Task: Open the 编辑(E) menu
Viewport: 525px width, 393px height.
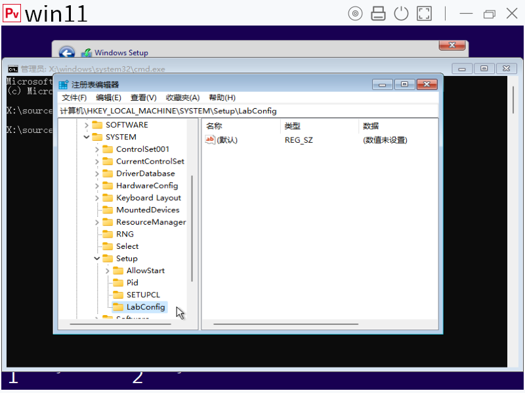Action: [x=108, y=98]
